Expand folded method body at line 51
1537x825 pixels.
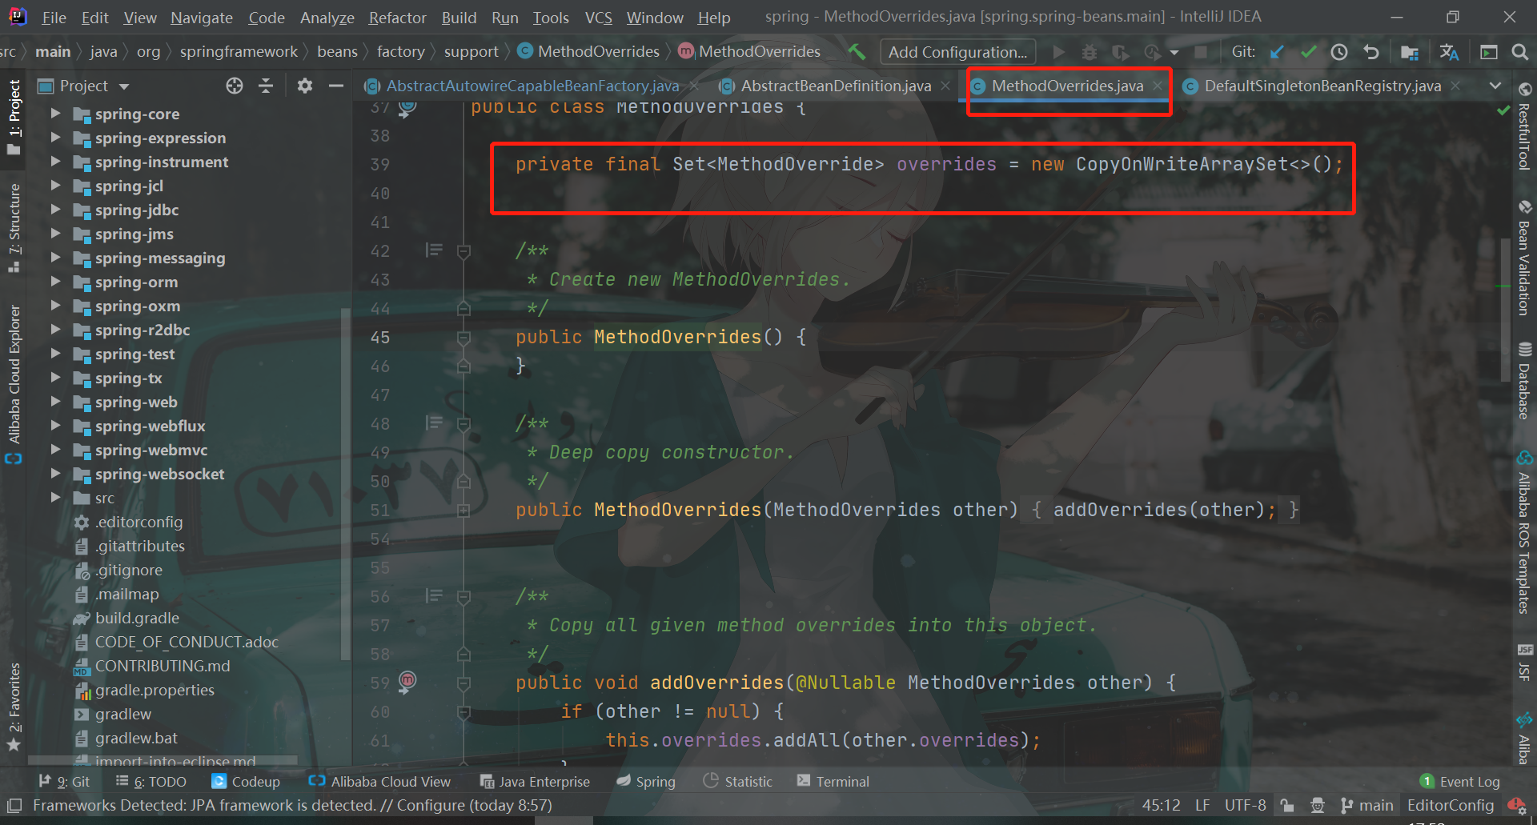464,511
